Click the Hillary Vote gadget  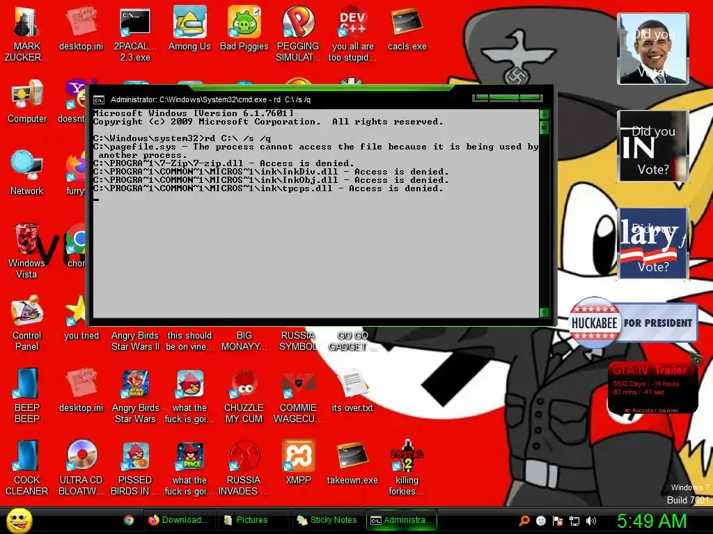pos(652,243)
